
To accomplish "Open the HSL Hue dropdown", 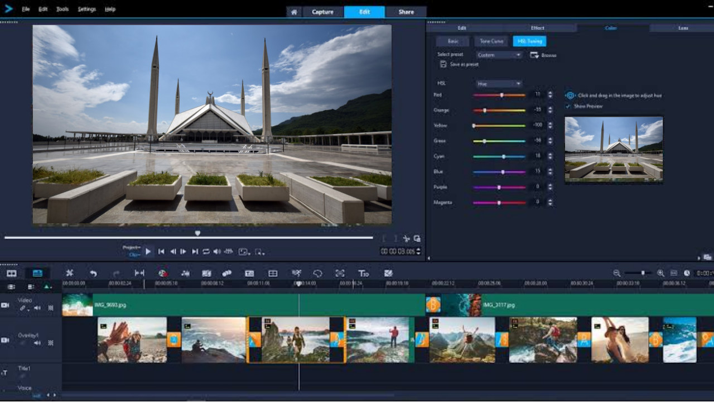I will coord(499,84).
